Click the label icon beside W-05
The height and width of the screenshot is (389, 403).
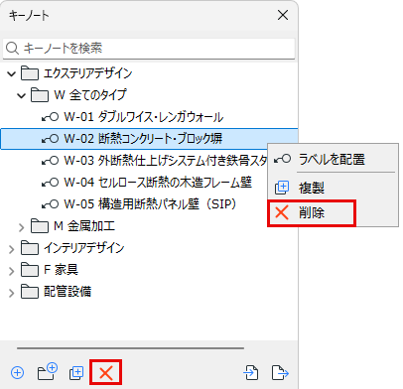pos(50,204)
